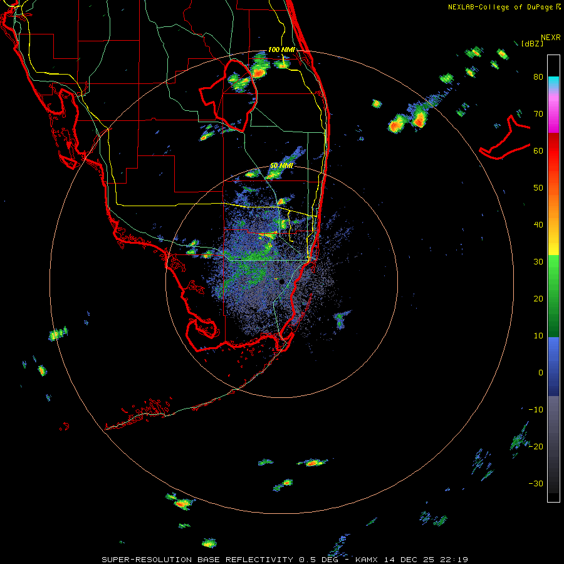Click the 10 value on the dBZ scale
This screenshot has width=564, height=564.
tap(538, 336)
